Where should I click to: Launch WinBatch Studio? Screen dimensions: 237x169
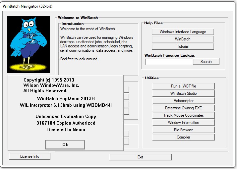[x=184, y=93]
